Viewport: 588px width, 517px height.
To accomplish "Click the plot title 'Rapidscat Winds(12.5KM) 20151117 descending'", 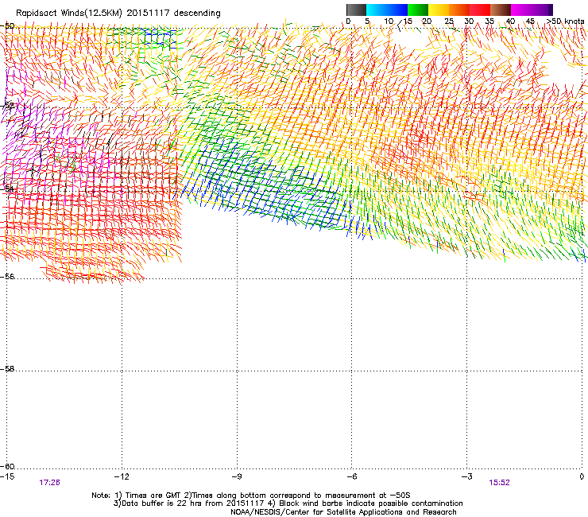I will point(118,14).
